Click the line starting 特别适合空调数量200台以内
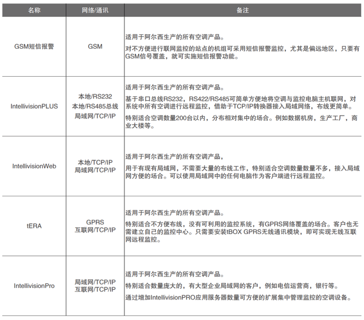 point(241,118)
